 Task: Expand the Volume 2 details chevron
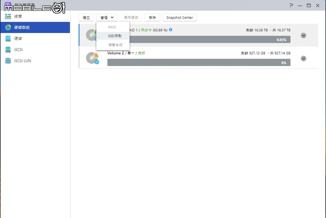(x=303, y=58)
